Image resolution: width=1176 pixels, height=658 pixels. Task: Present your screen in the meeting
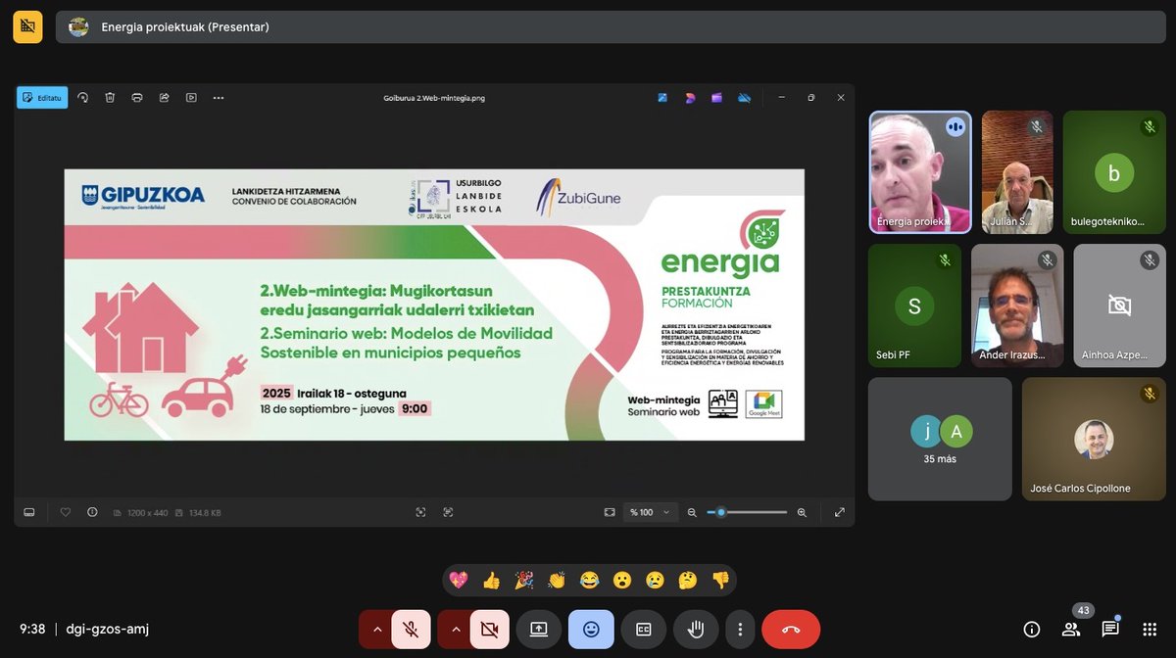point(538,630)
